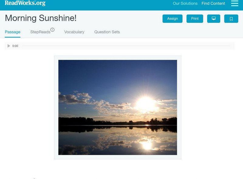This screenshot has height=179, width=243.
Task: Click the Morning Sunshine! title
Action: pos(41,18)
